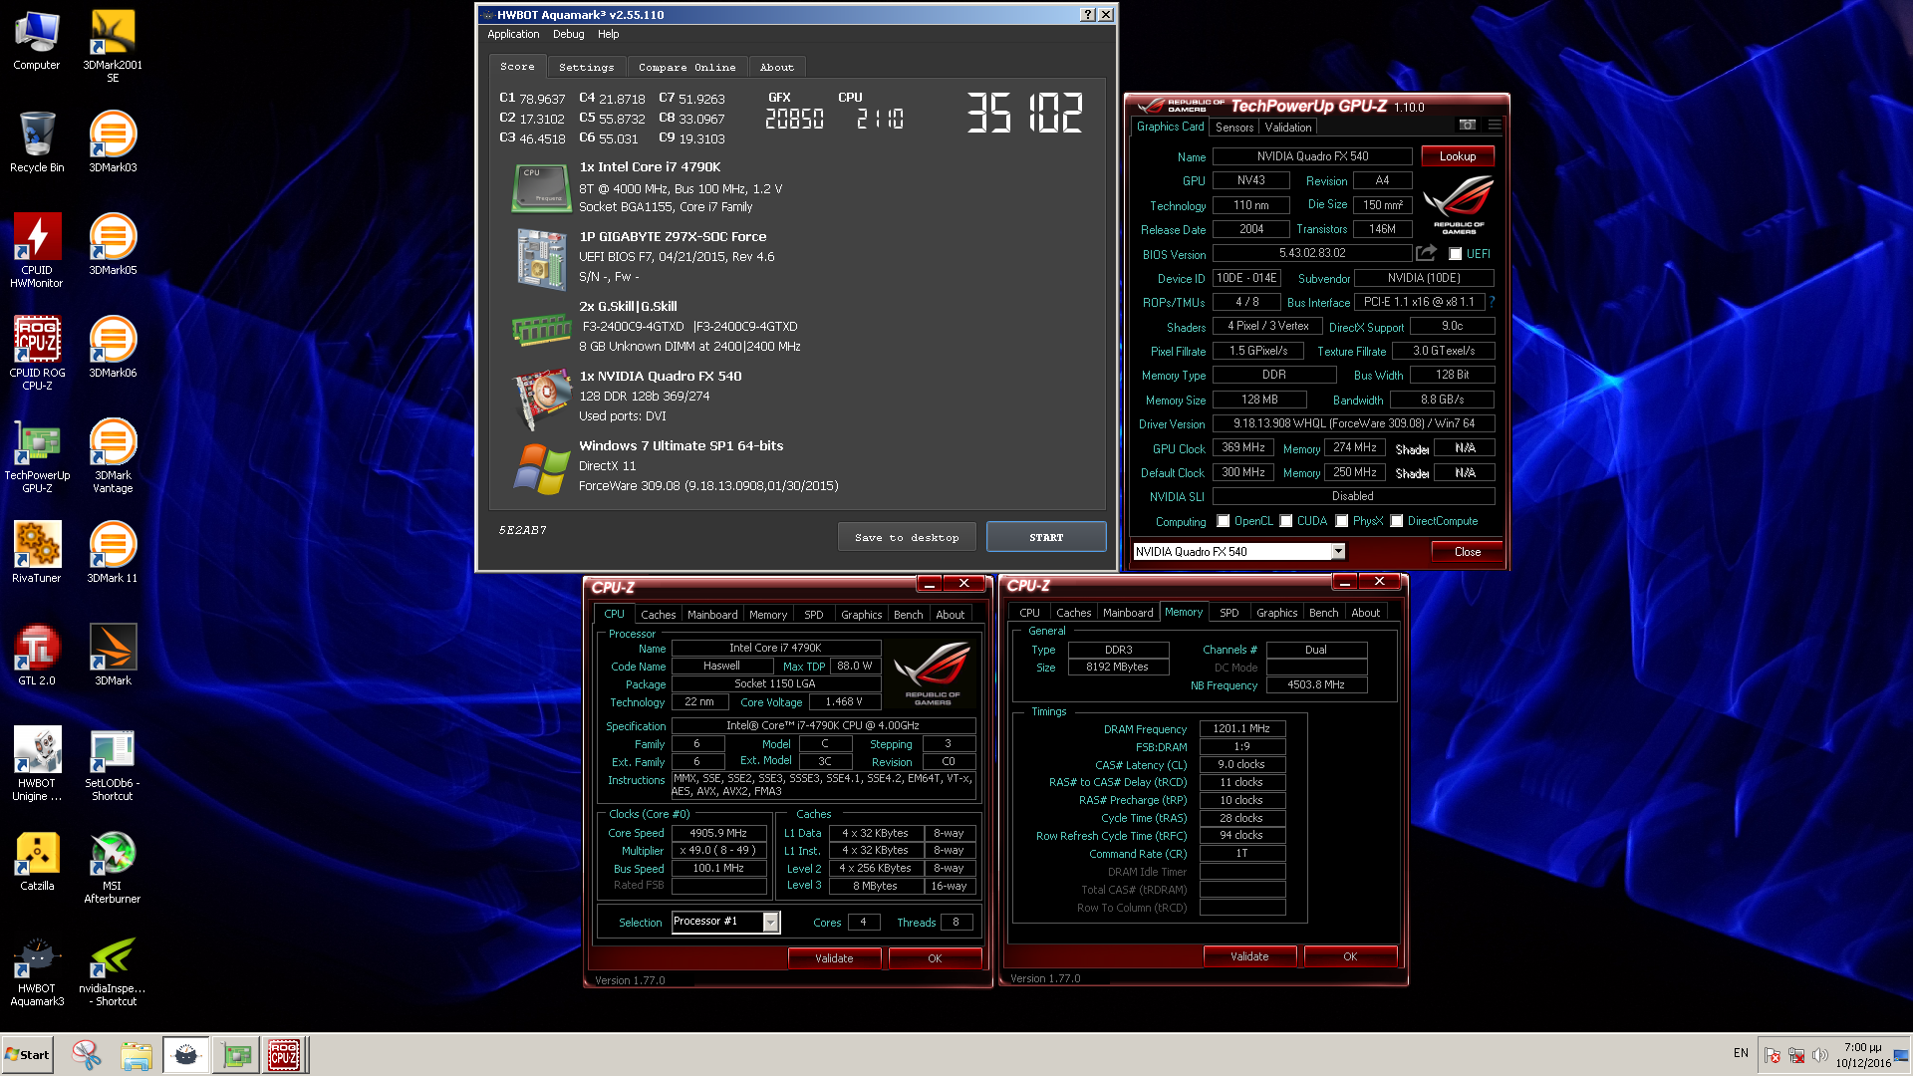Open Debug menu in Aquamark
Viewport: 1913px width, 1076px height.
[569, 34]
